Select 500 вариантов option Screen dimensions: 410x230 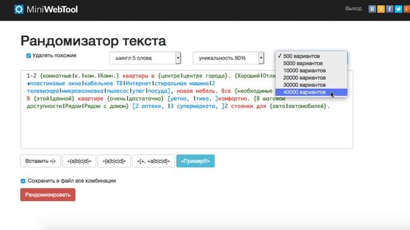point(311,56)
